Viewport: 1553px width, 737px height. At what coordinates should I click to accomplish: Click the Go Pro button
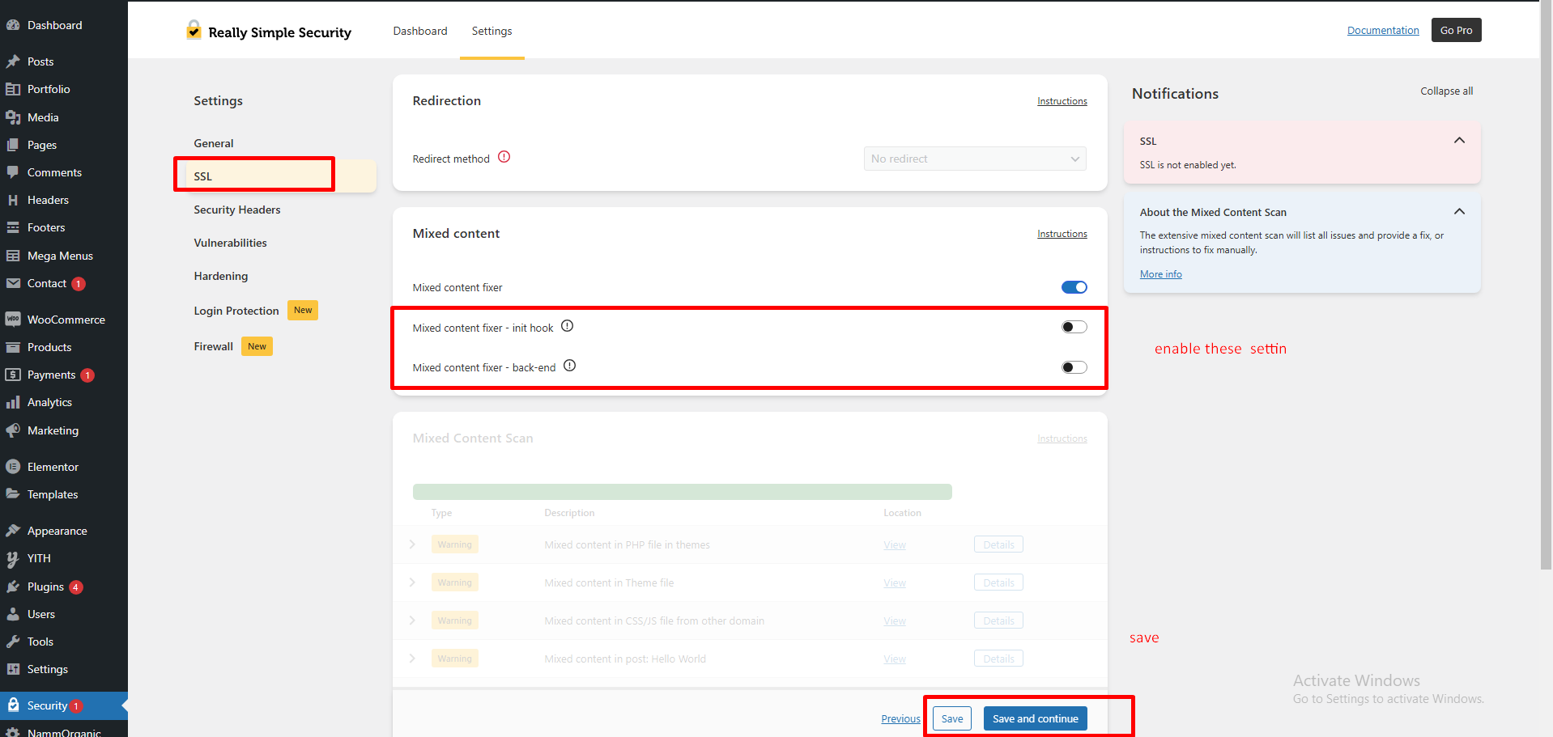[x=1456, y=30]
